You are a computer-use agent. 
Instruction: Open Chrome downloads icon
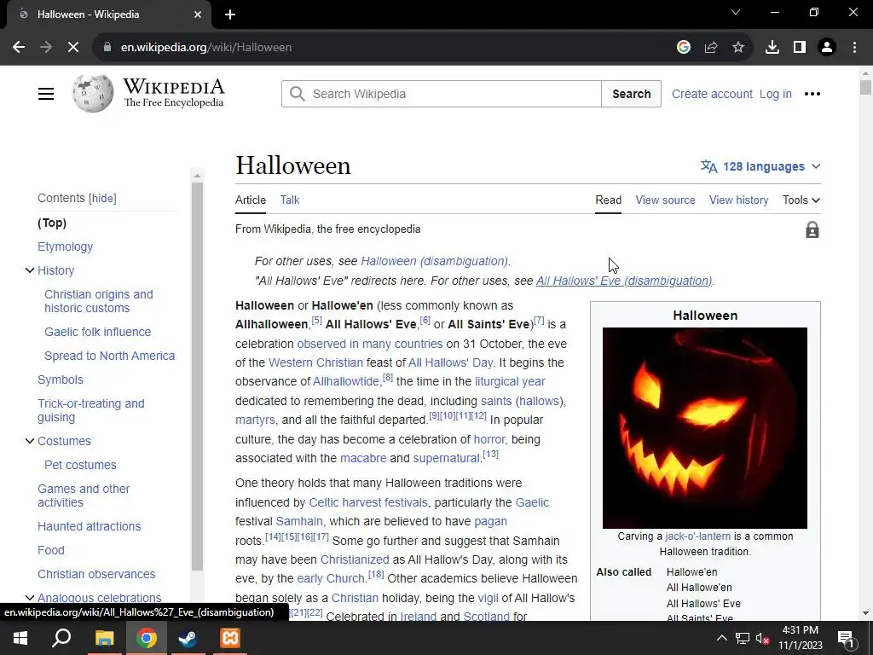(x=772, y=48)
